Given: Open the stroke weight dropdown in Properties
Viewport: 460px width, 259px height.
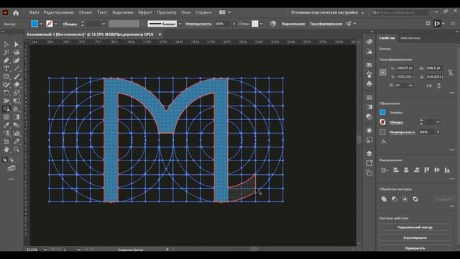Looking at the screenshot, I should click(x=438, y=122).
